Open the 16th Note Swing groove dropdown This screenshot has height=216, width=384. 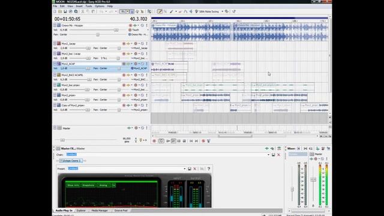point(223,11)
